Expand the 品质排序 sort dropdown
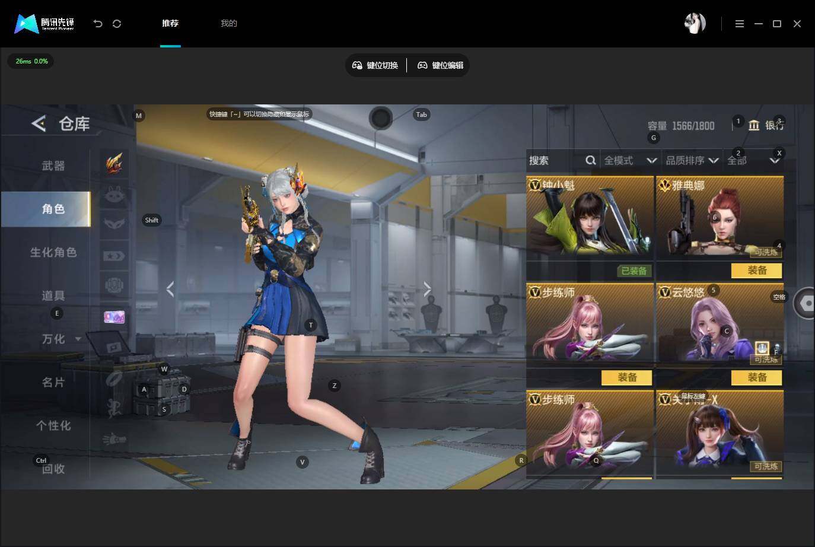This screenshot has height=547, width=815. pyautogui.click(x=692, y=160)
